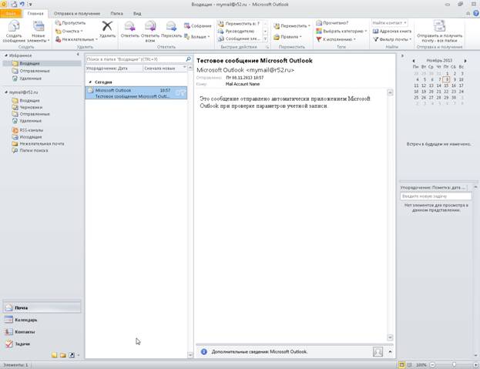The width and height of the screenshot is (480, 369).
Task: Switch to Почта mail view
Action: click(42, 307)
